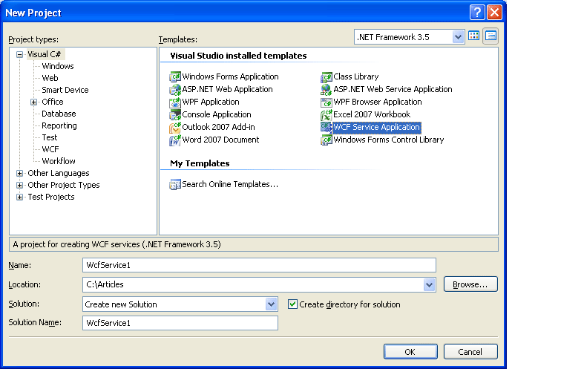The width and height of the screenshot is (561, 369).
Task: Click the Search Online Templates... label
Action: coord(230,184)
